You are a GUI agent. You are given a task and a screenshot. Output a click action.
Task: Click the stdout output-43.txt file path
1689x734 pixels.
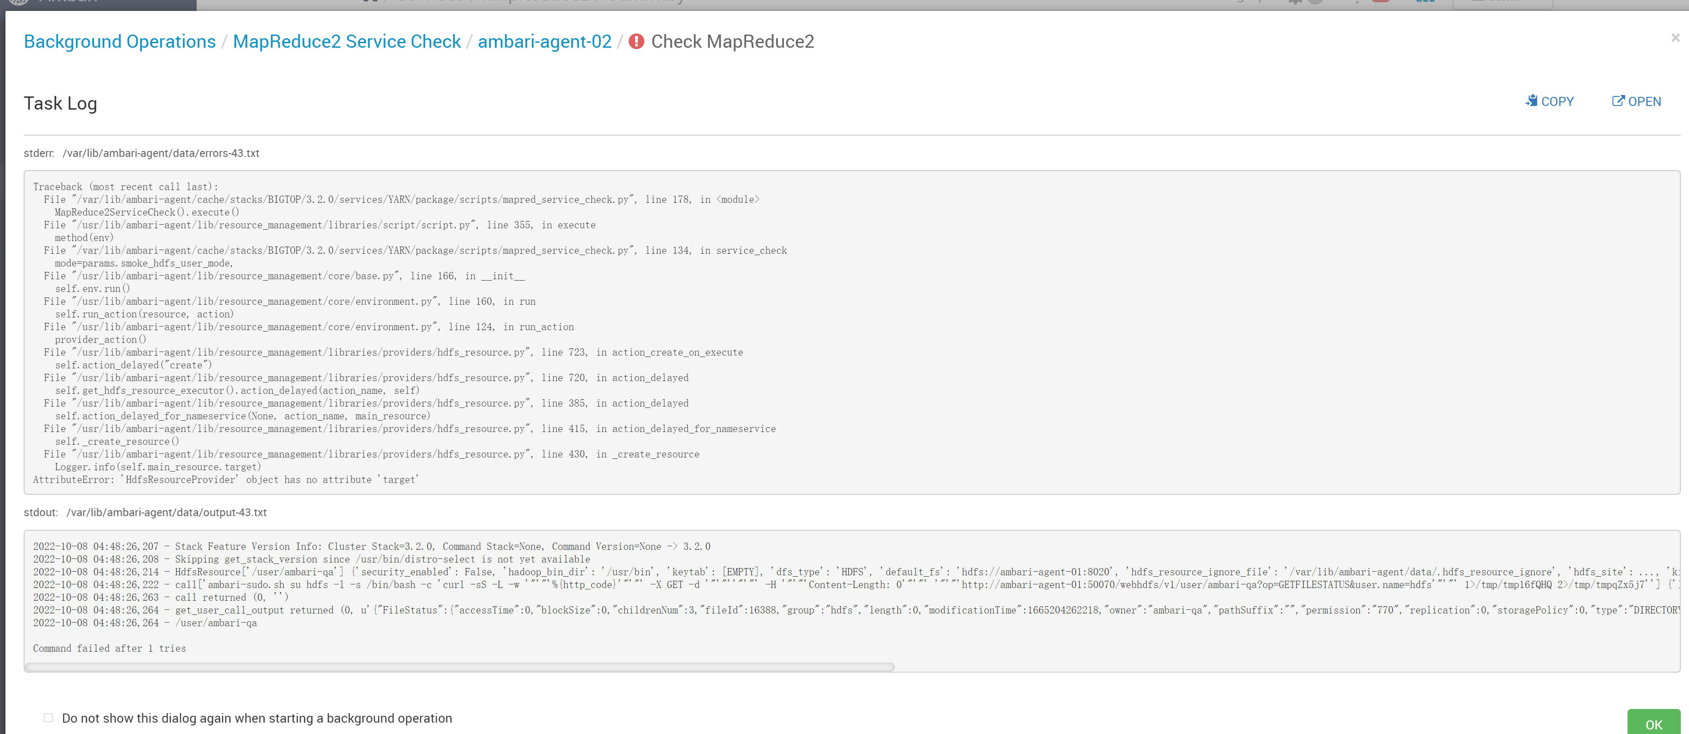(x=166, y=513)
